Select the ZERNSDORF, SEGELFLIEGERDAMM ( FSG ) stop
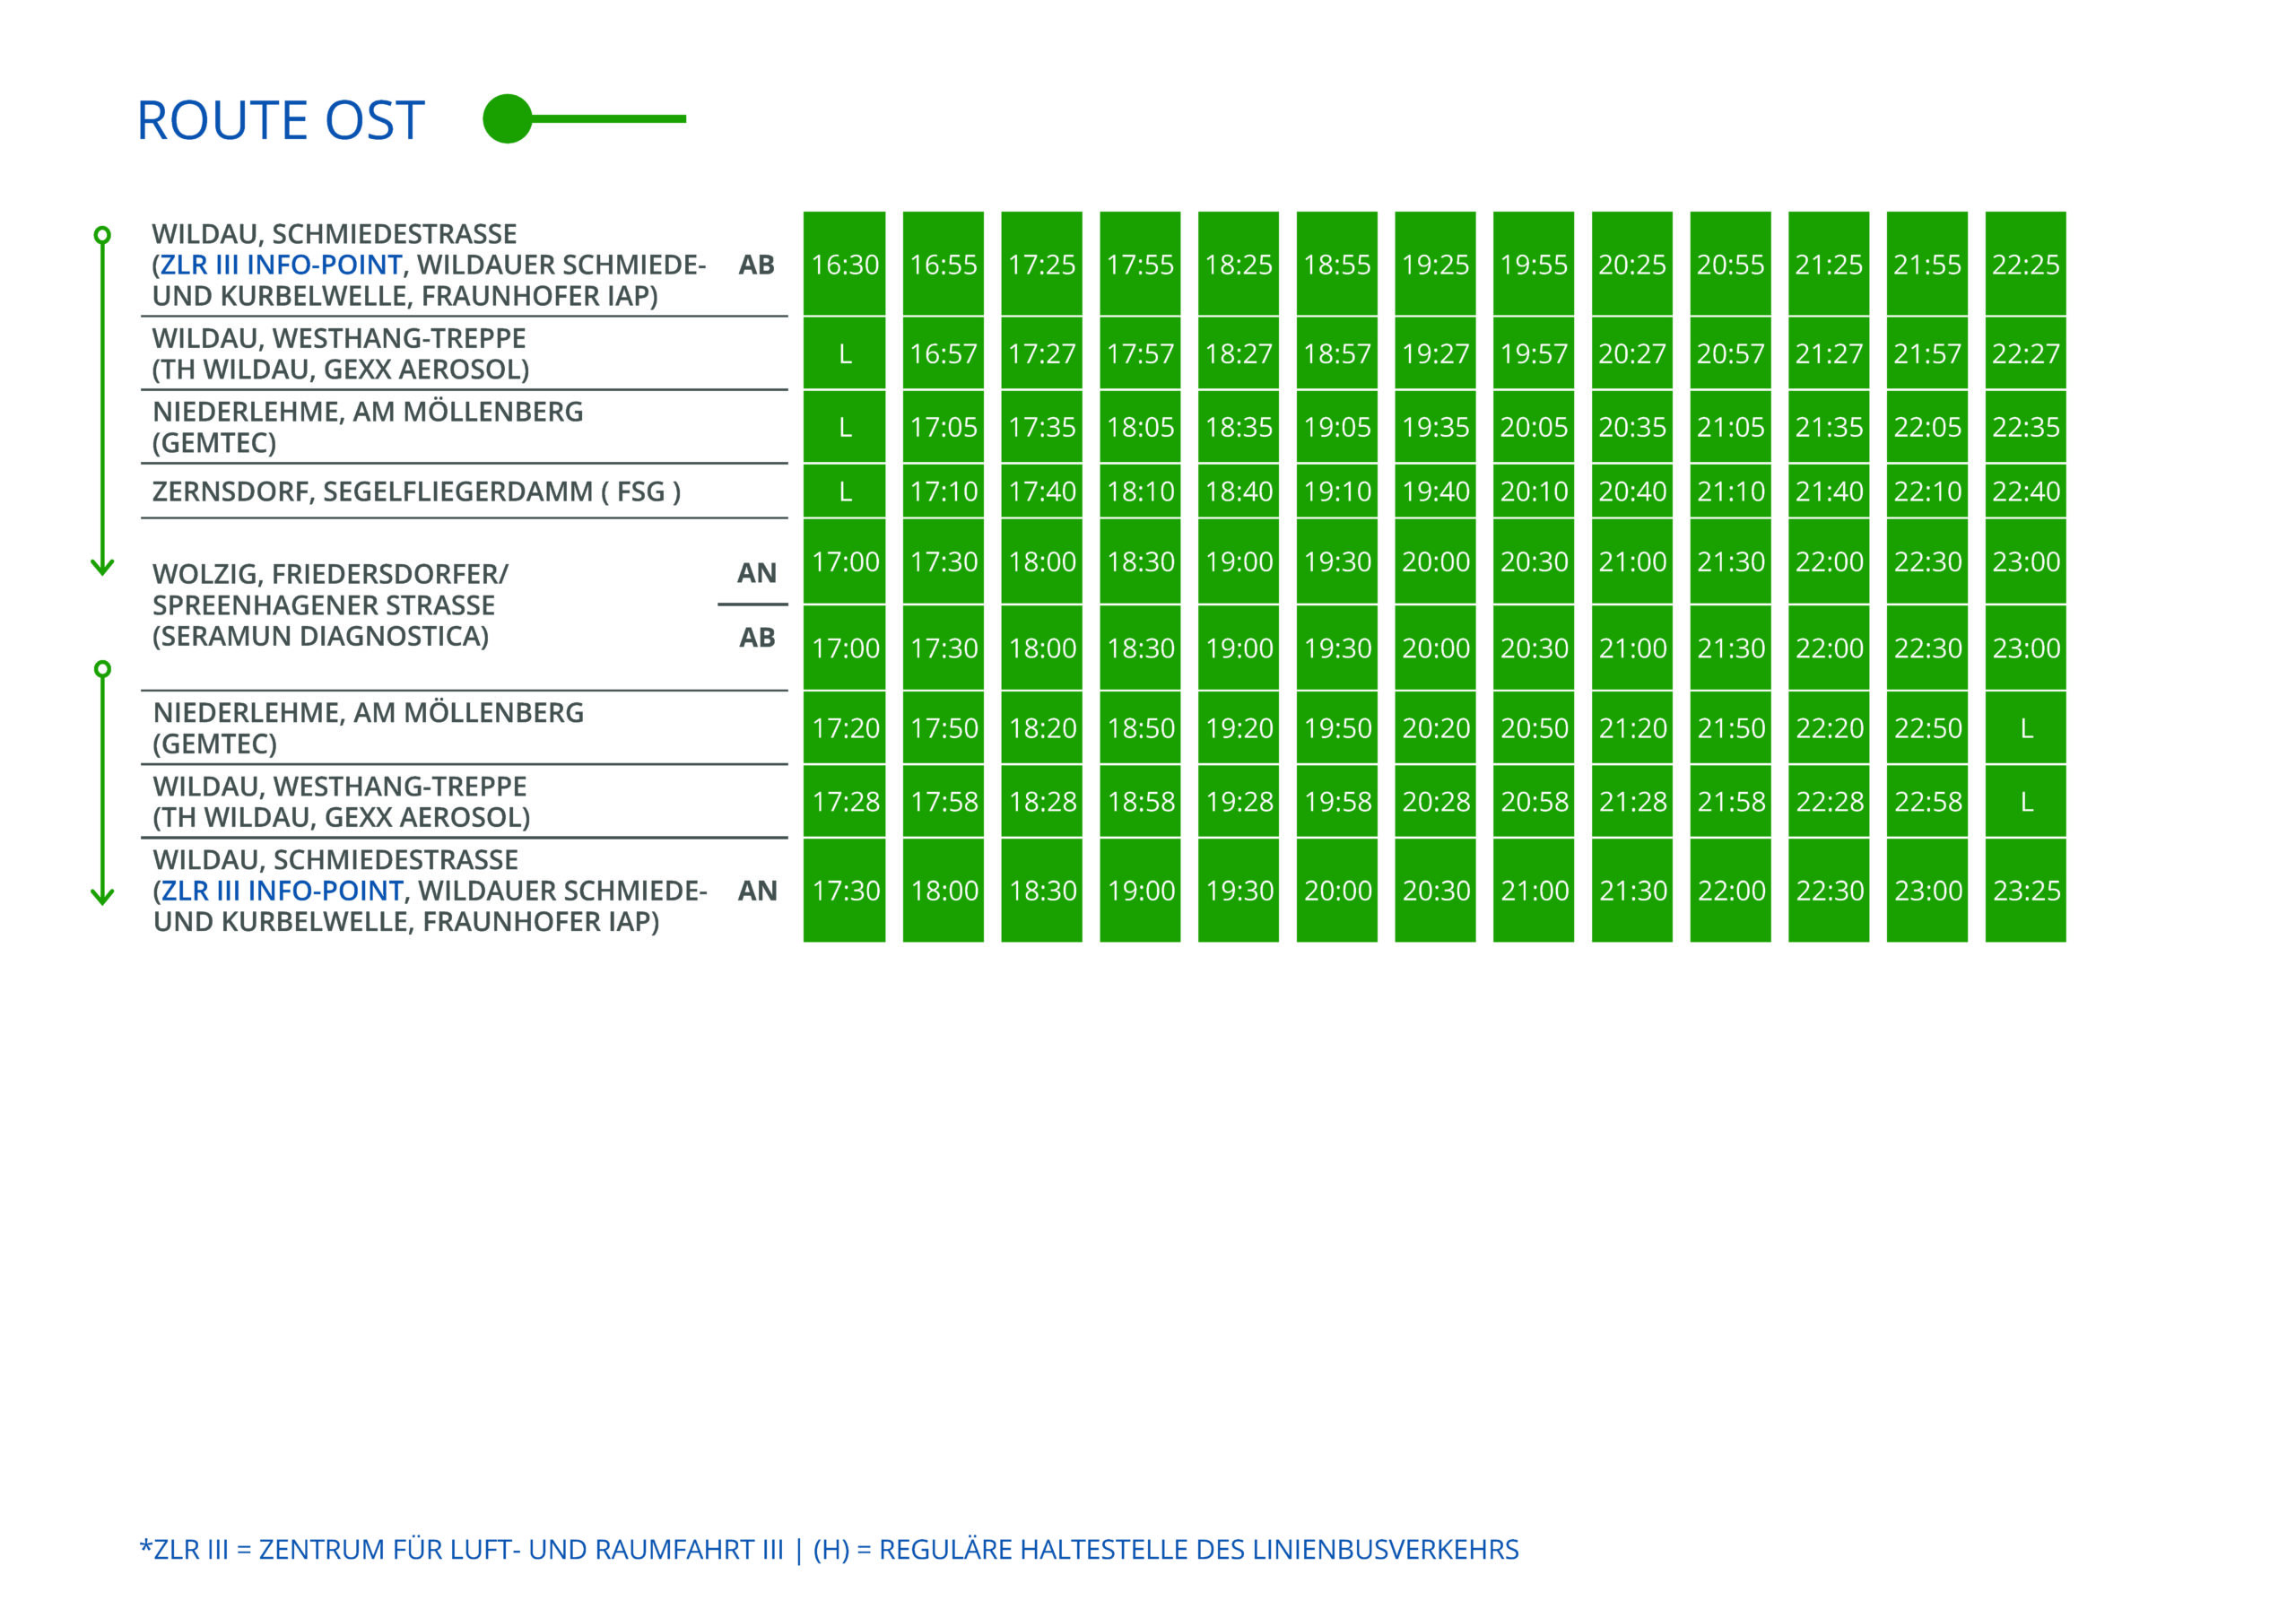 pos(416,492)
